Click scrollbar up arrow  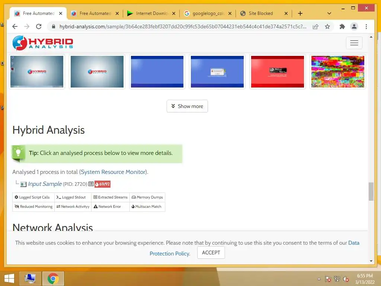point(371,37)
